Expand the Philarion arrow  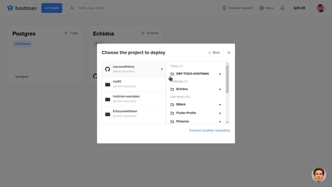tap(220, 122)
